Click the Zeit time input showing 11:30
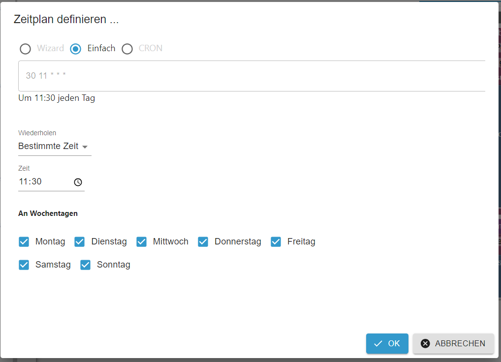 44,182
